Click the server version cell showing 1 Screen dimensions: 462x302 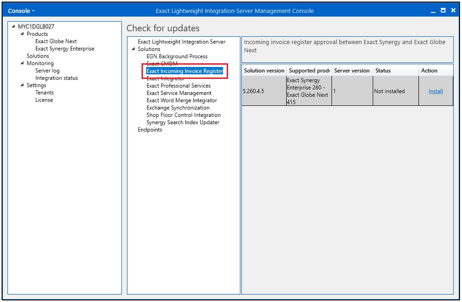(x=352, y=91)
